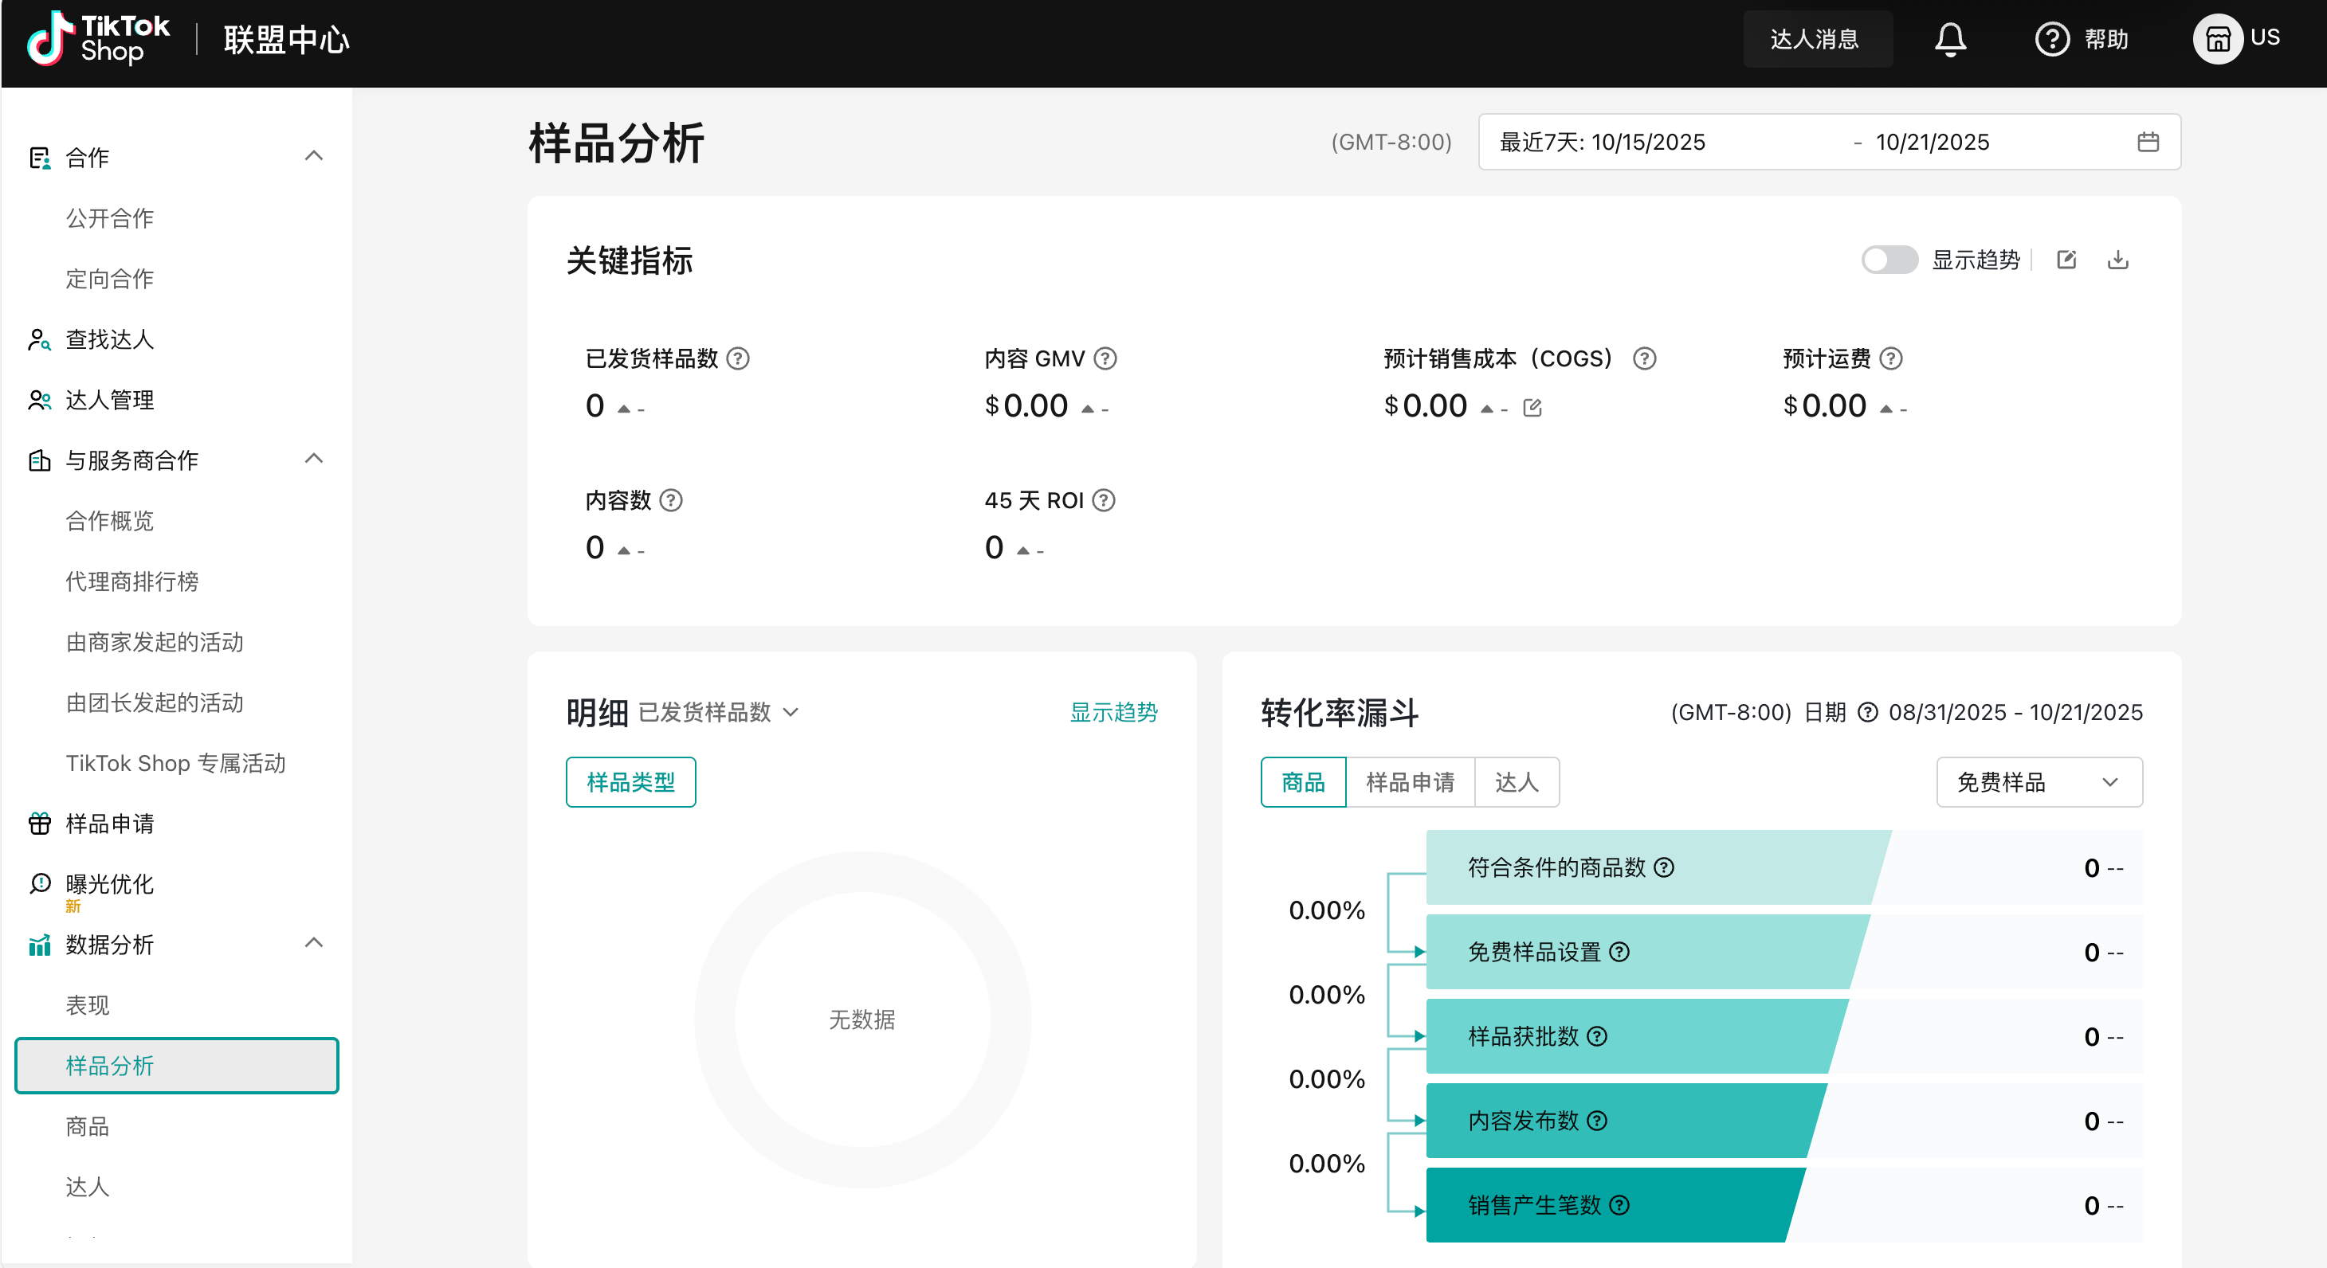Viewport: 2327px width, 1268px height.
Task: Click the edit metrics icon near 显示趋势
Action: [2066, 260]
